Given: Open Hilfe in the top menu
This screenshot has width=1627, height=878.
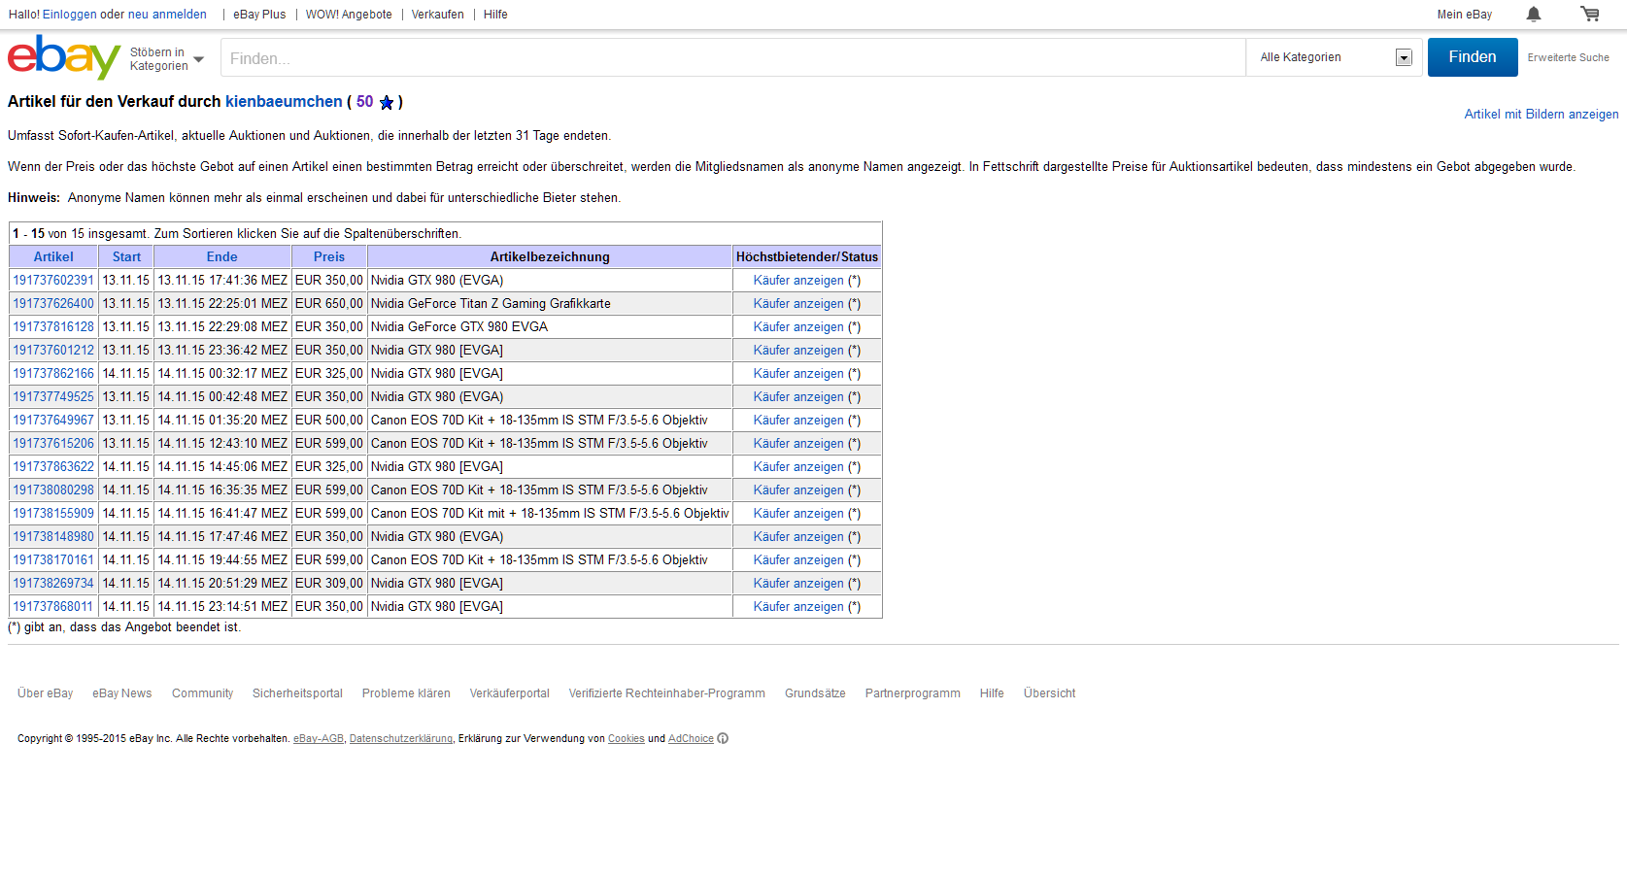Looking at the screenshot, I should [x=495, y=15].
